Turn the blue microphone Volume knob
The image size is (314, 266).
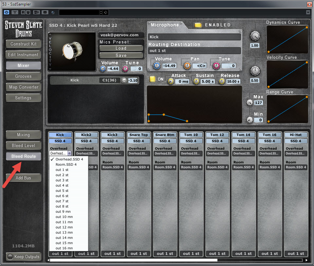click(x=157, y=66)
